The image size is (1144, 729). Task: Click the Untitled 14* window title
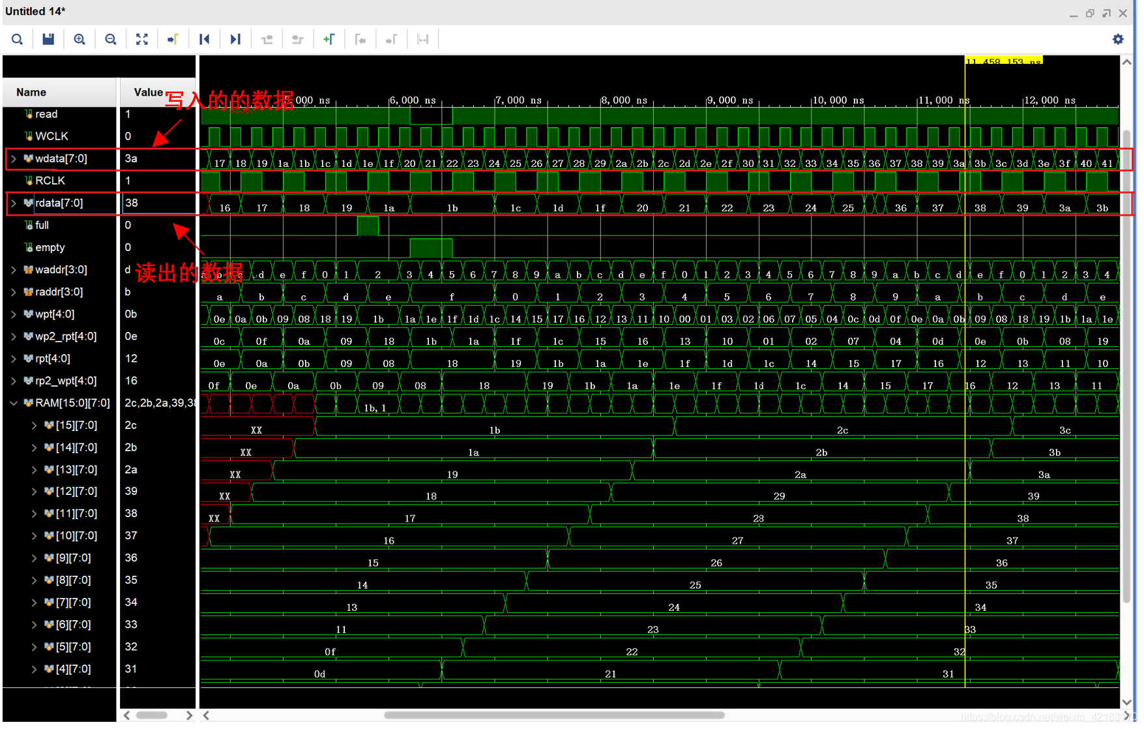click(35, 11)
